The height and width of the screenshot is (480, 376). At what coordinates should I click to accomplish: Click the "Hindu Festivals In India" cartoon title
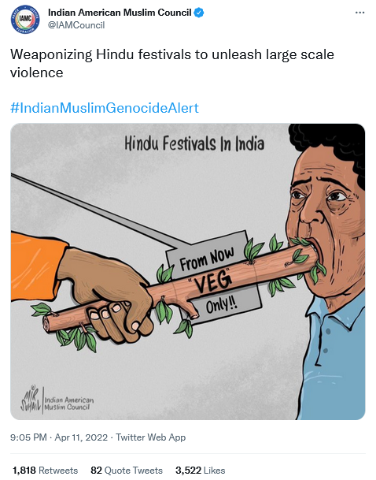click(x=194, y=143)
